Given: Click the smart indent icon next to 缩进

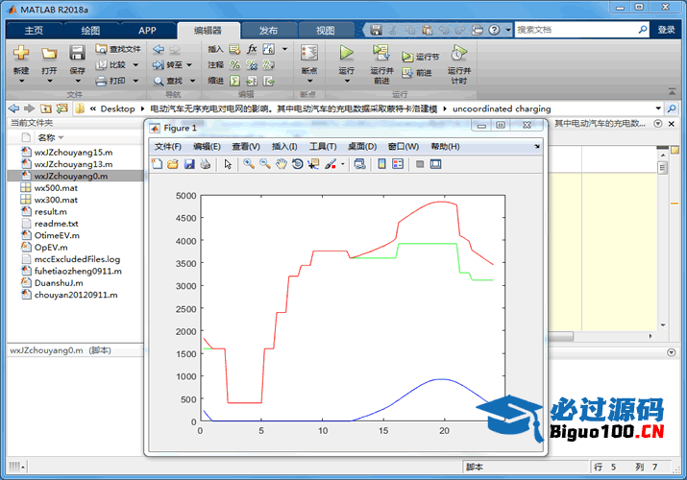Looking at the screenshot, I should click(x=235, y=81).
